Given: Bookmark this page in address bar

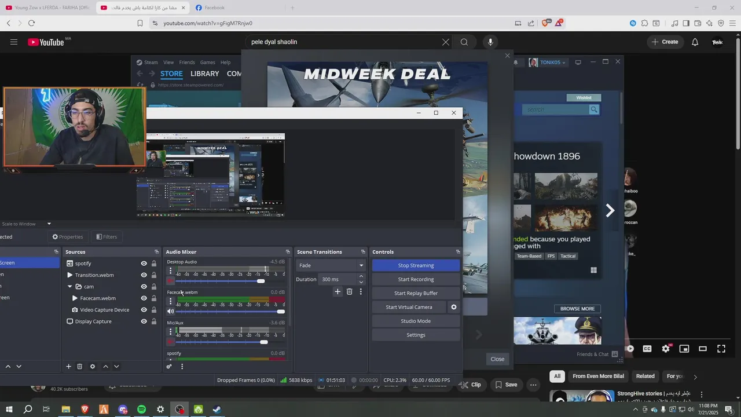Looking at the screenshot, I should point(140,23).
